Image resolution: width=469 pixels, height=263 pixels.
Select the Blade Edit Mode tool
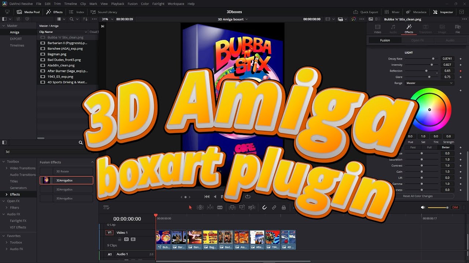click(x=220, y=207)
